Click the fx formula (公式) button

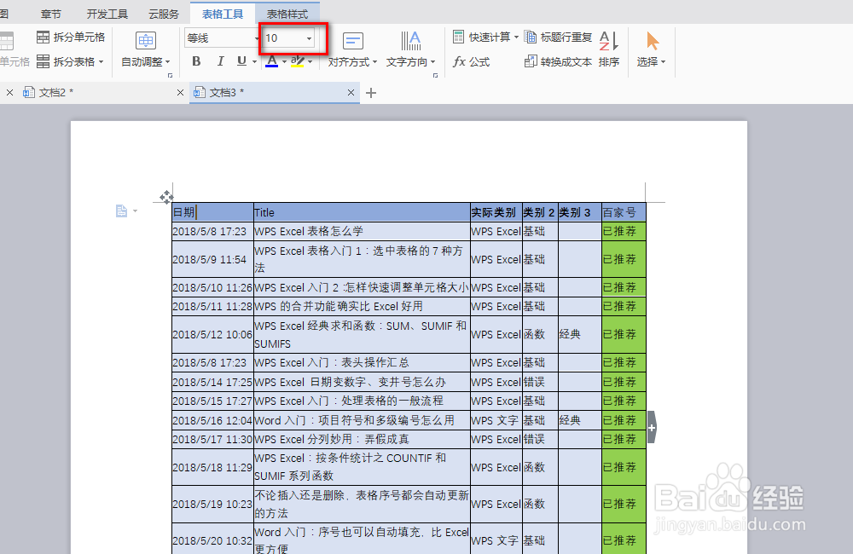(x=471, y=61)
